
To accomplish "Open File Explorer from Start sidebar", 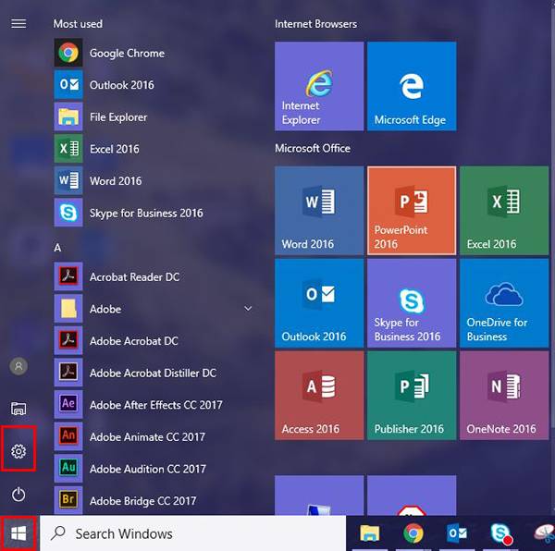I will pyautogui.click(x=18, y=409).
